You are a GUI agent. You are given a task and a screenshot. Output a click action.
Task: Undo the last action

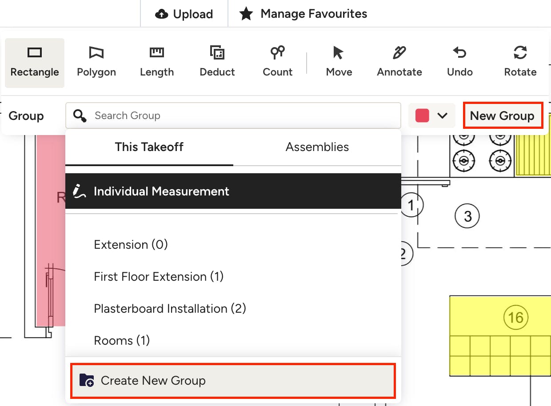coord(459,63)
